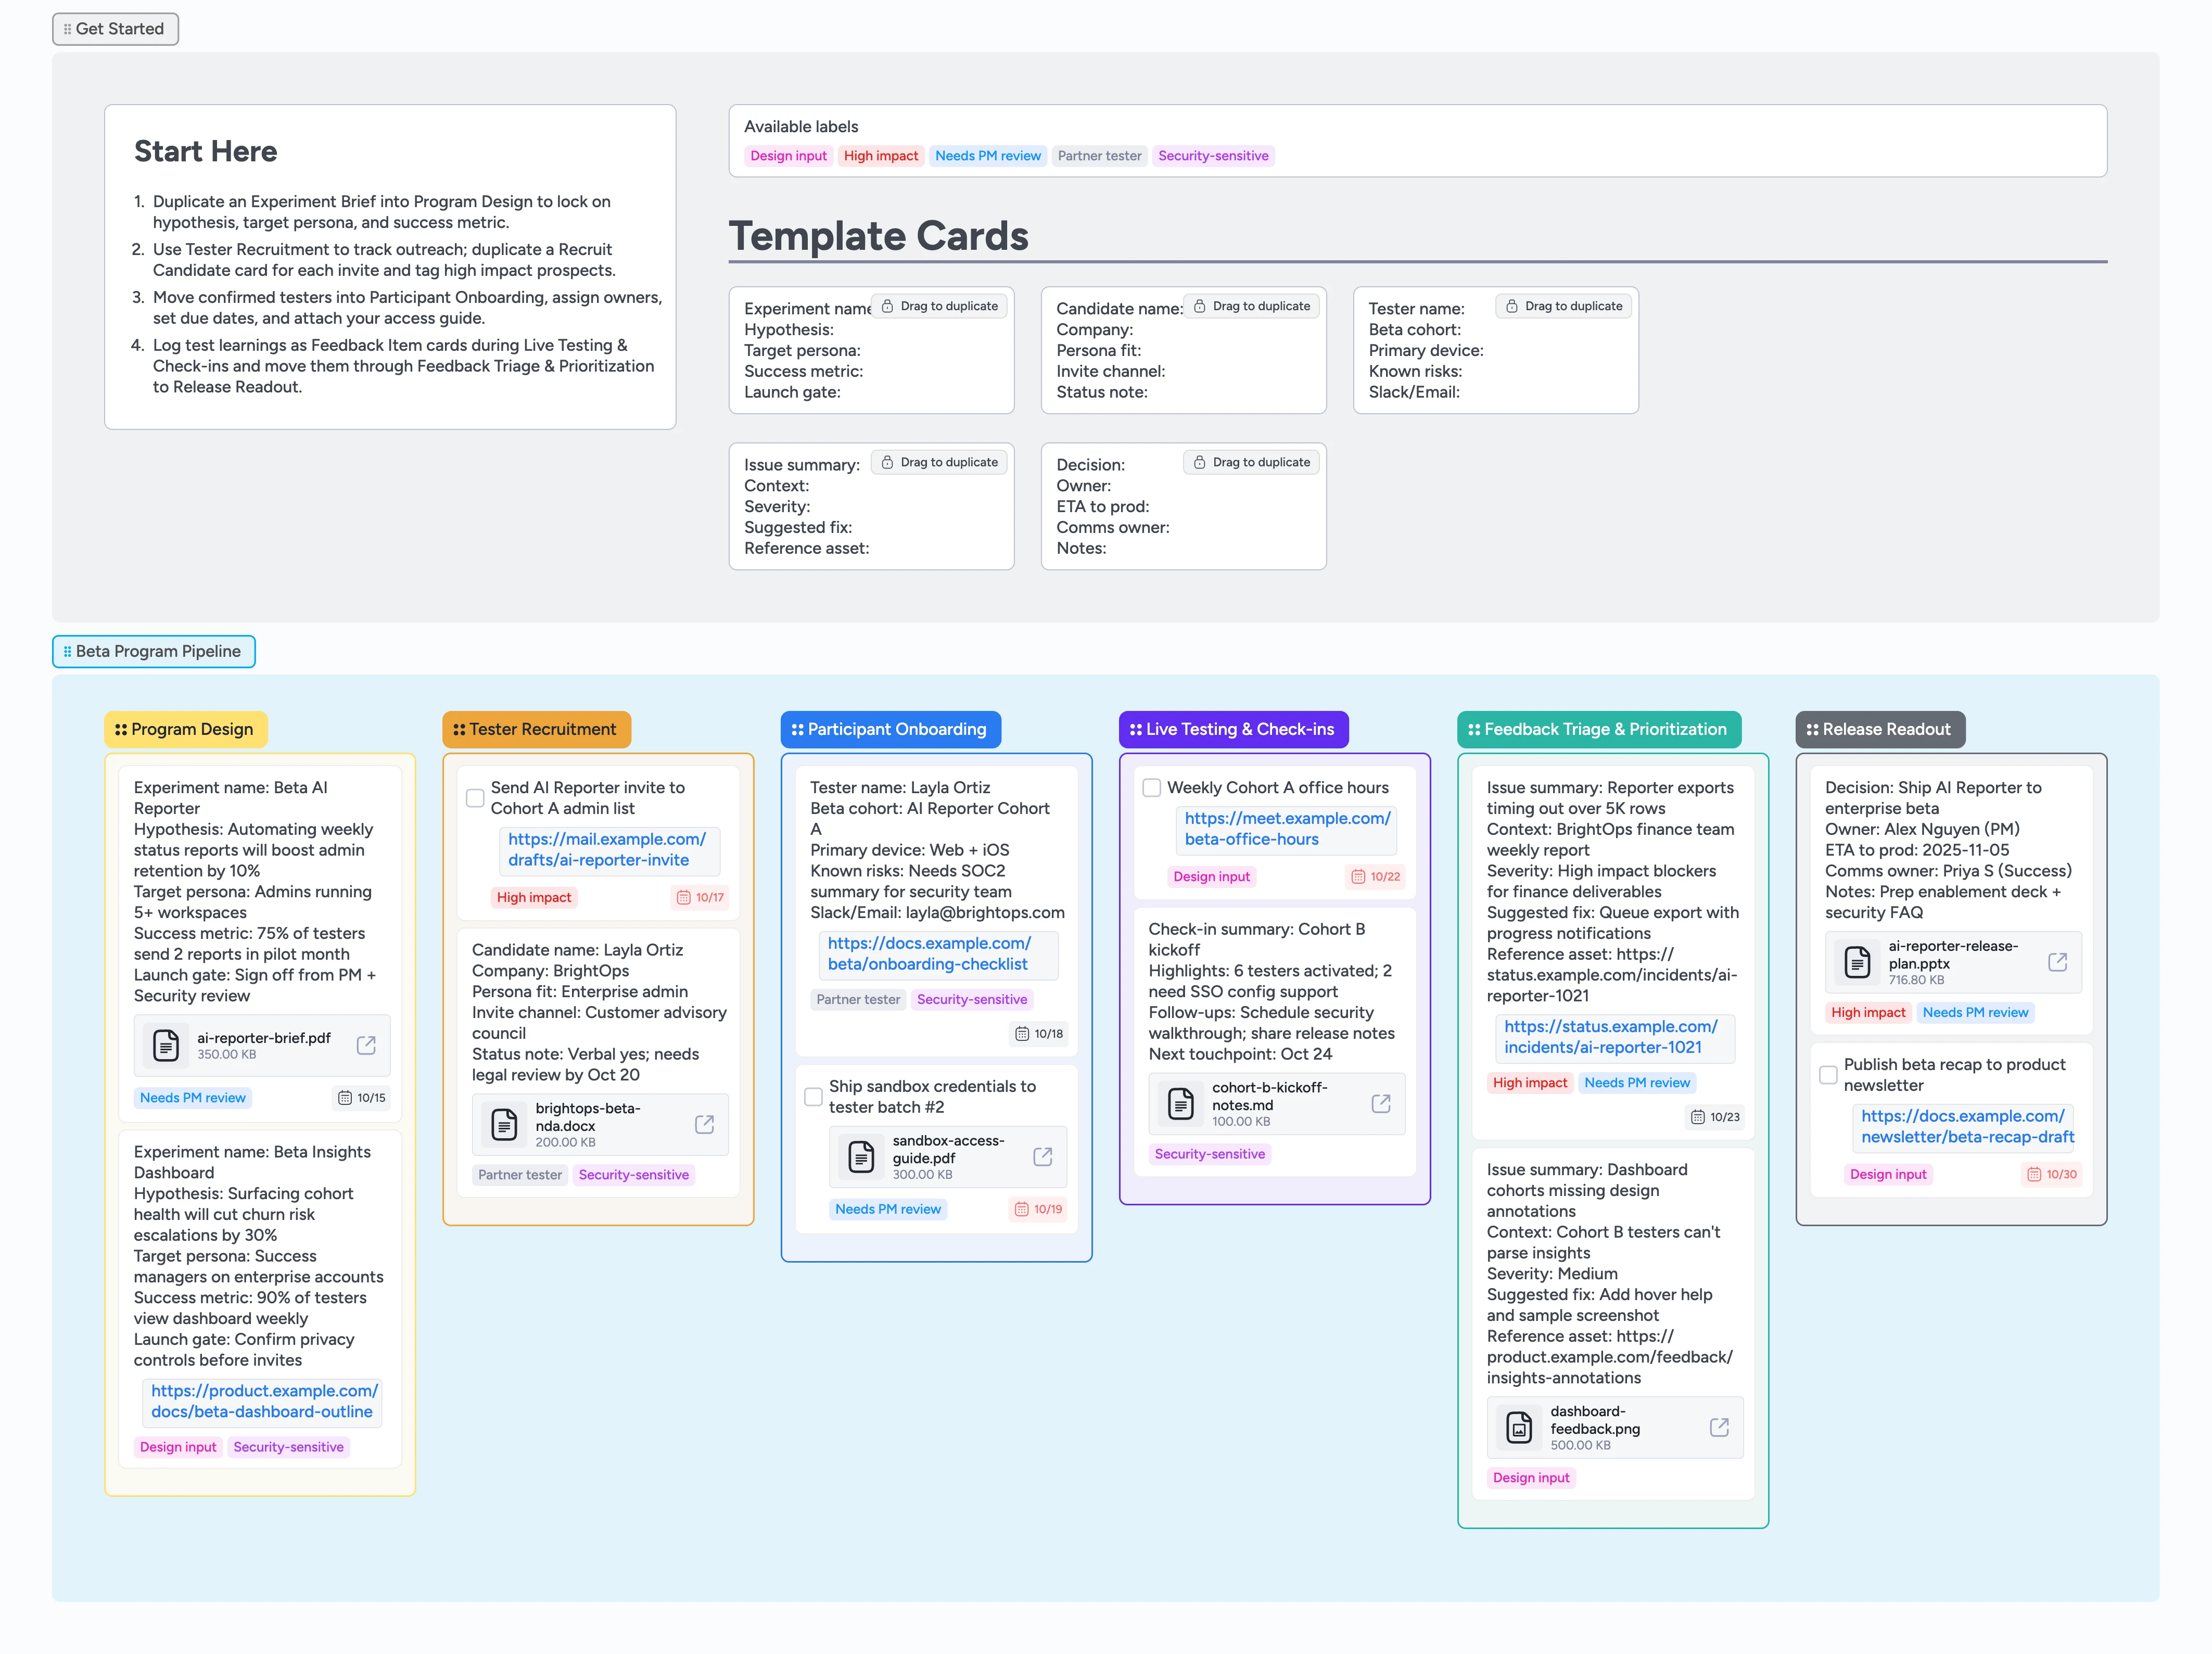This screenshot has width=2212, height=1654.
Task: Click the document icon on sandbox-access-guide.pdf
Action: (x=860, y=1157)
